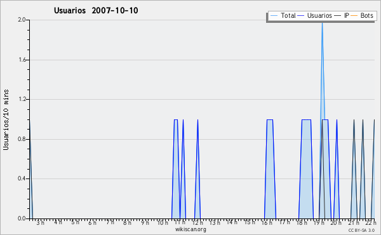Image resolution: width=381 pixels, height=235 pixels.
Task: Click the '8 h' x-axis label
Action: (x=127, y=223)
